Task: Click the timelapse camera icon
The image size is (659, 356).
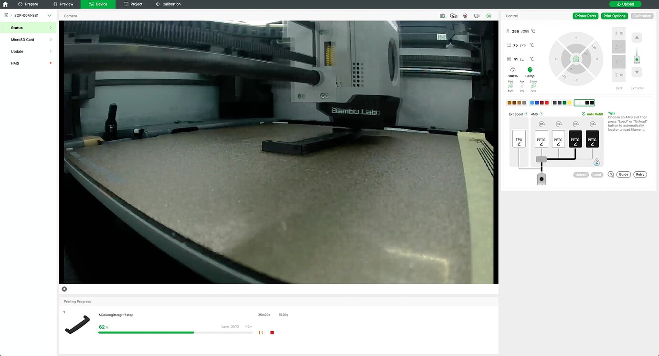Action: pos(454,16)
